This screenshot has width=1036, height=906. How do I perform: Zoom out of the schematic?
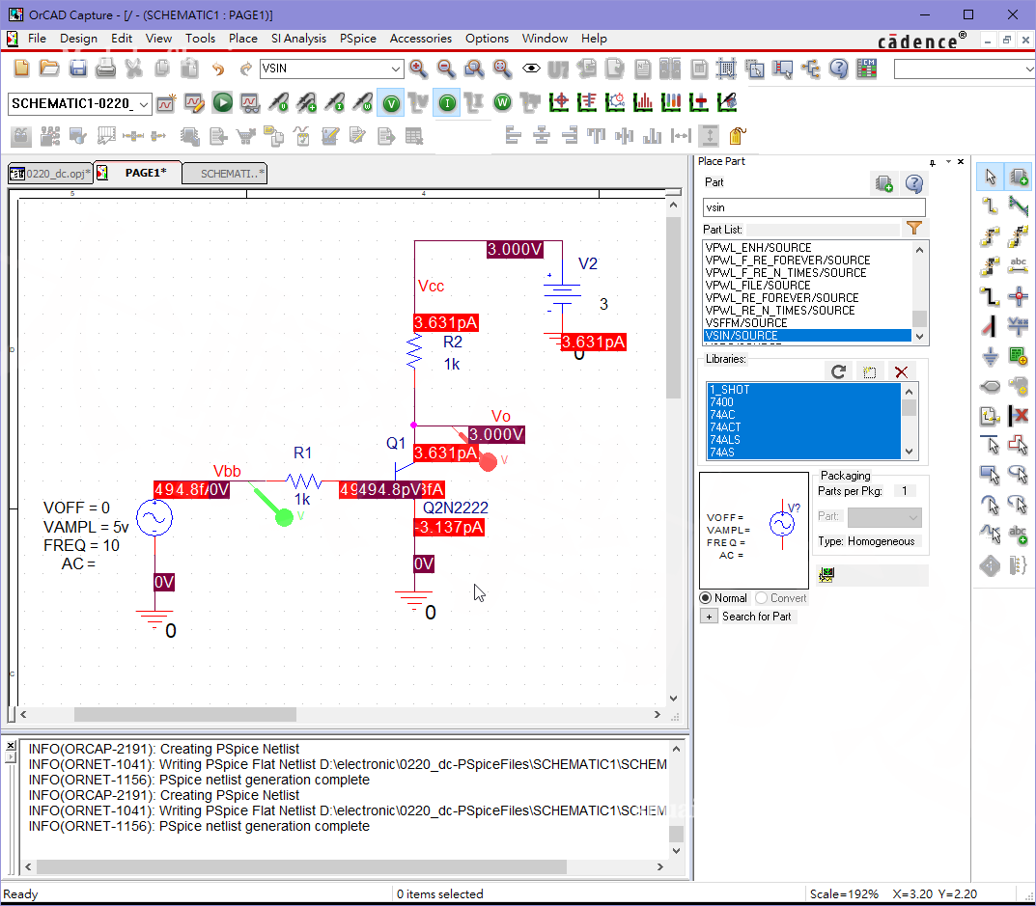click(446, 68)
